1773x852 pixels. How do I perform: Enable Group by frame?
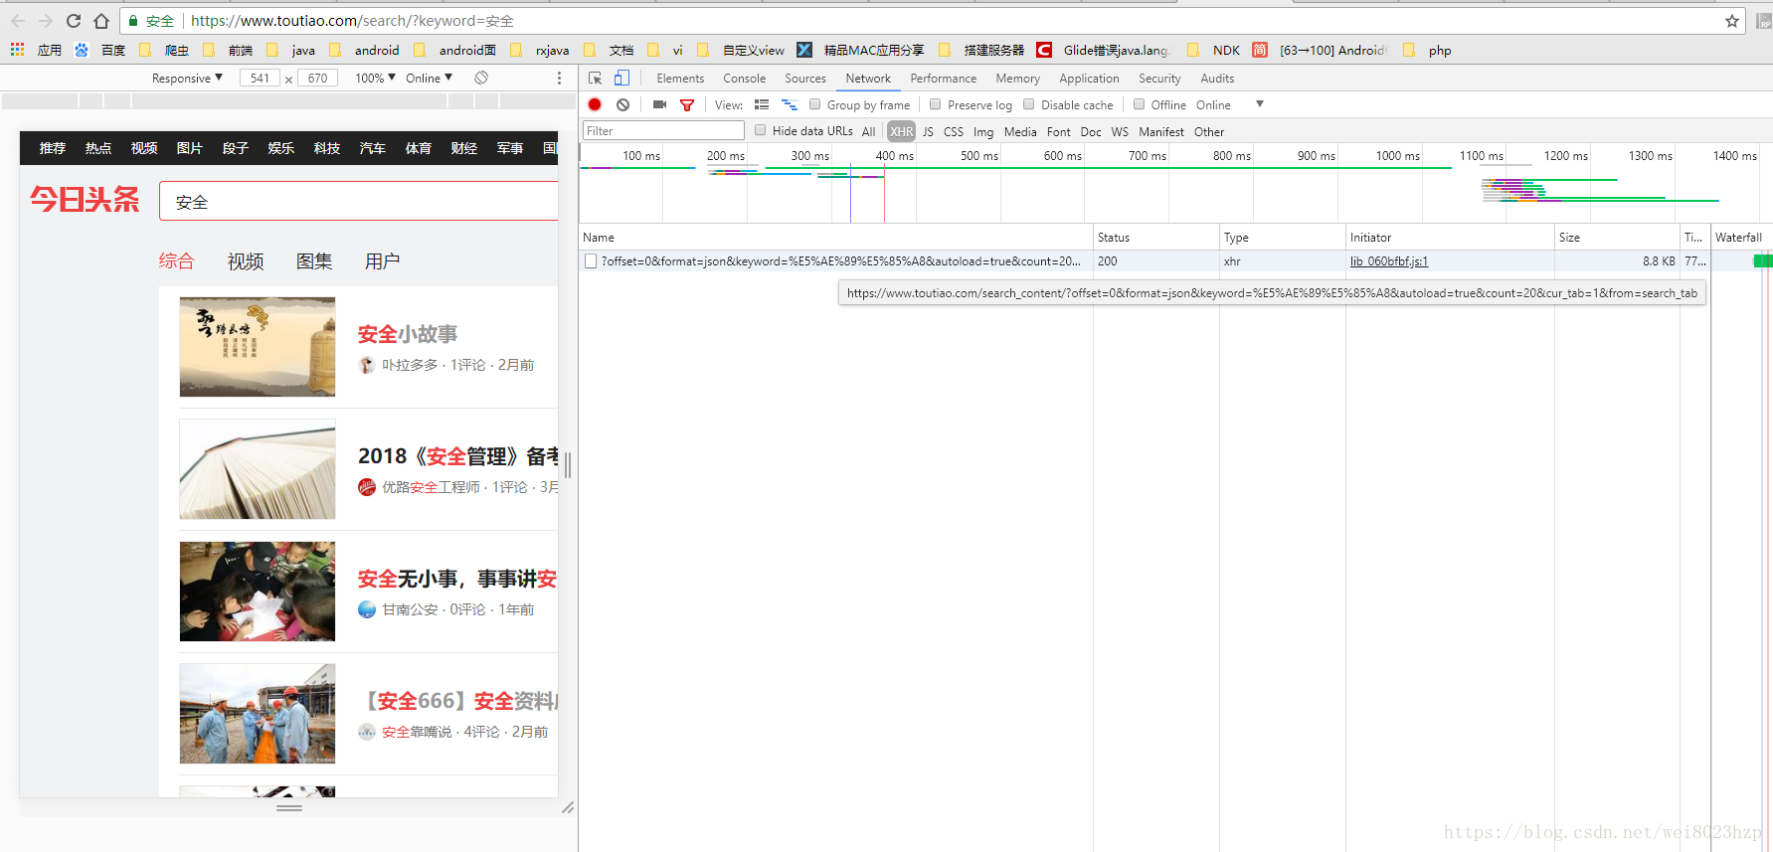pyautogui.click(x=815, y=104)
